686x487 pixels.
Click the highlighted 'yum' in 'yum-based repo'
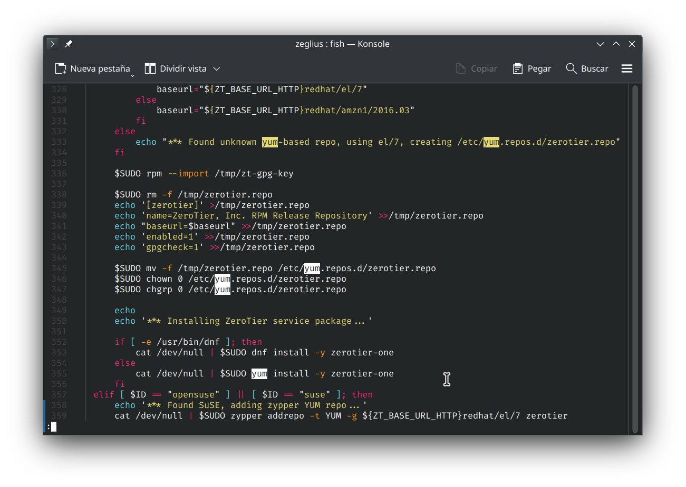[270, 142]
